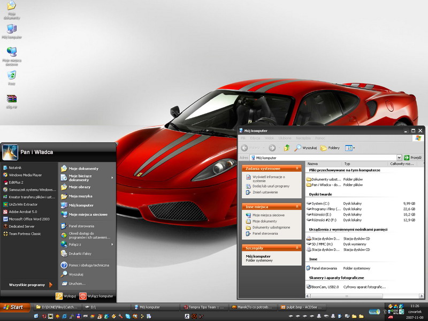Open Microsoft Office Word 2003
This screenshot has height=321, width=428.
click(x=29, y=219)
